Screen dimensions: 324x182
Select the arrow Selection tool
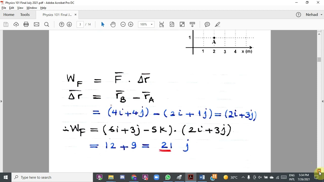103,24
